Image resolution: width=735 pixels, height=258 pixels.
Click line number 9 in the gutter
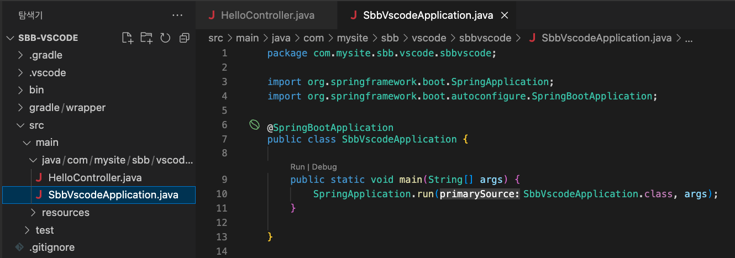tap(224, 179)
